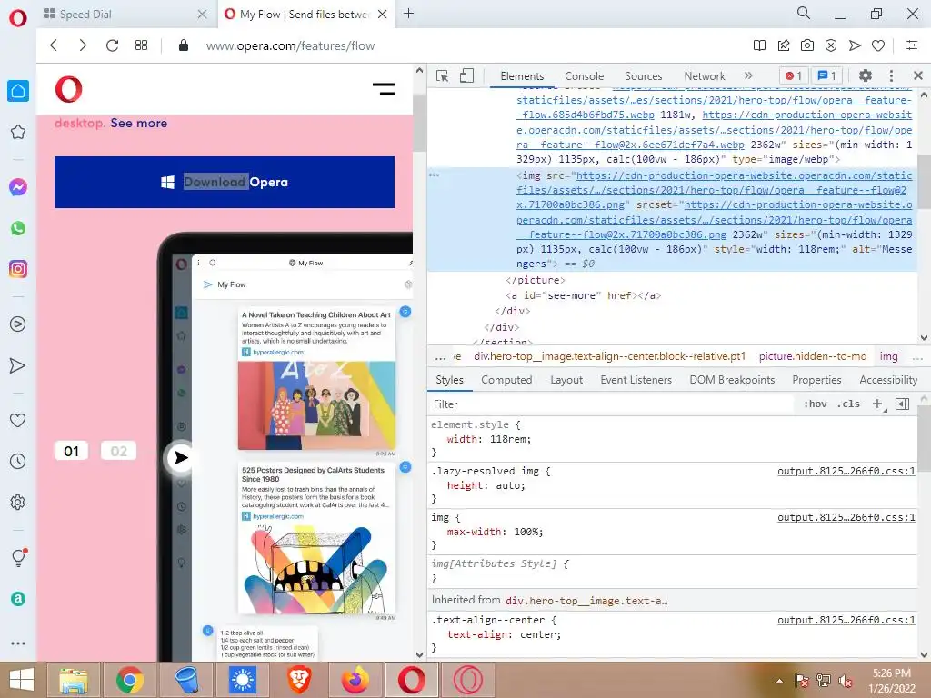Toggle the device toolbar in DevTools
Viewport: 931px width, 698px height.
click(466, 76)
